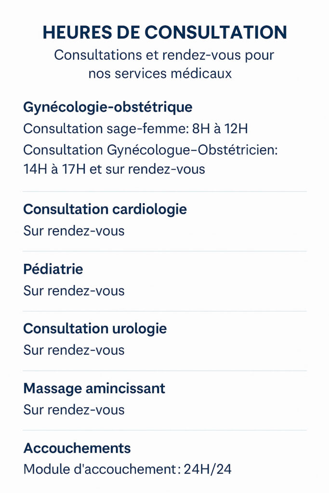
Task: Click the 'nos services médicaux' subtitle line
Action: tap(160, 74)
